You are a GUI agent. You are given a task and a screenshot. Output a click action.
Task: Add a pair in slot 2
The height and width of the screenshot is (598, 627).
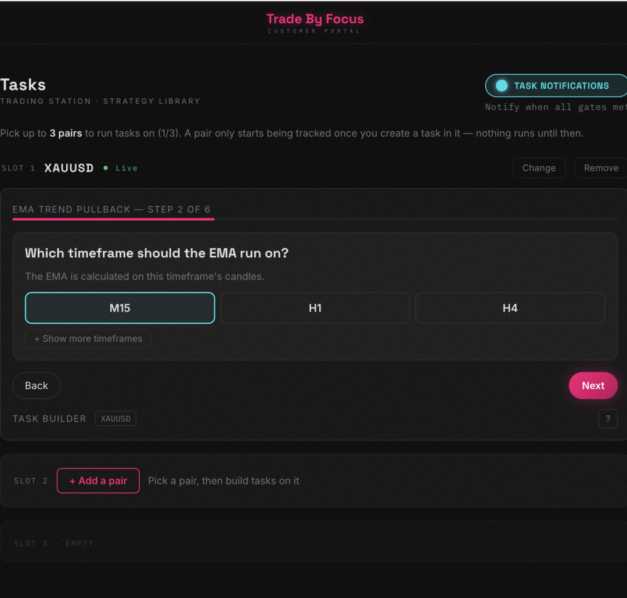pyautogui.click(x=98, y=481)
